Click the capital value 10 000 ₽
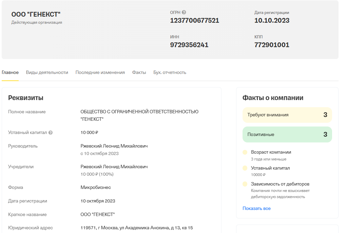 click(89, 133)
